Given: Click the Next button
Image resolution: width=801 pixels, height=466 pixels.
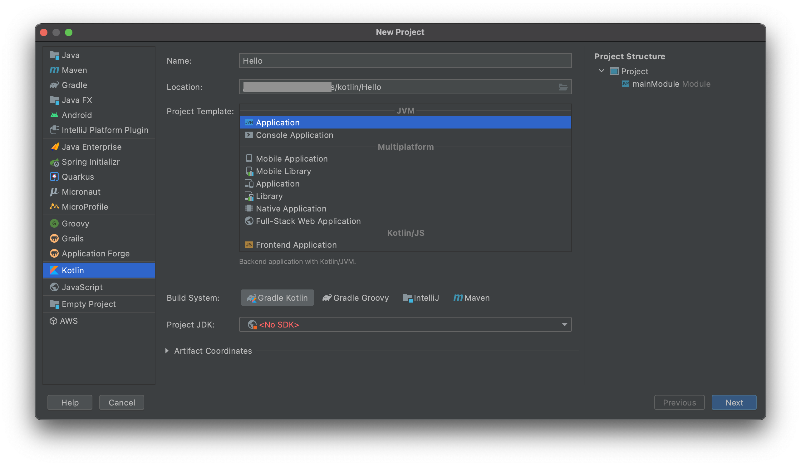Looking at the screenshot, I should click(x=734, y=402).
